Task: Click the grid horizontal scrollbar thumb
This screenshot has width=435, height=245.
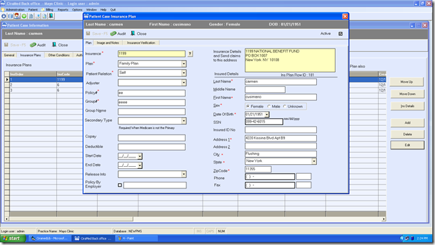Action: 71,219
